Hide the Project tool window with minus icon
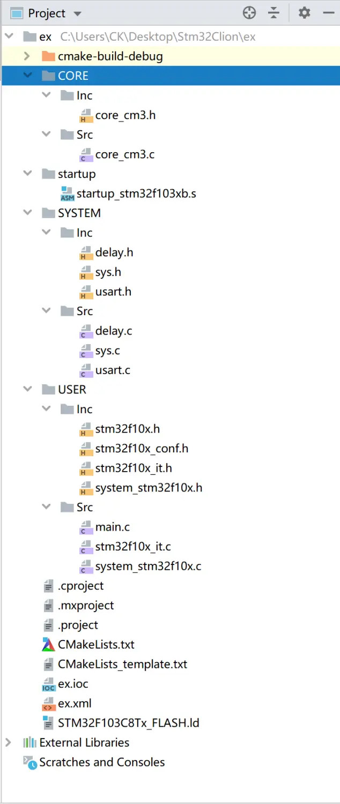Screen dimensions: 340x804 [x=328, y=13]
